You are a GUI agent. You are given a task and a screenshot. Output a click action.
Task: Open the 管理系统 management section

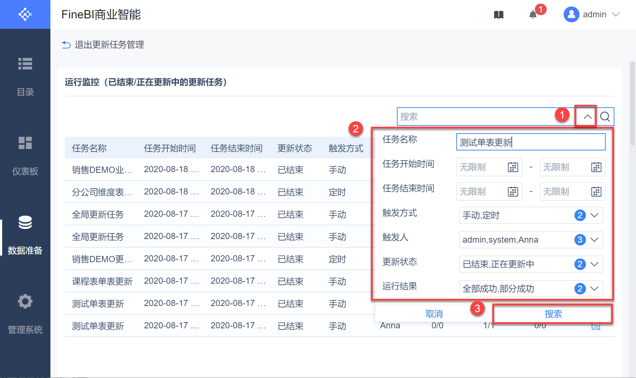pos(25,315)
